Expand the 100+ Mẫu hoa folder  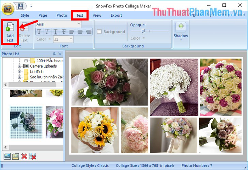(26, 61)
